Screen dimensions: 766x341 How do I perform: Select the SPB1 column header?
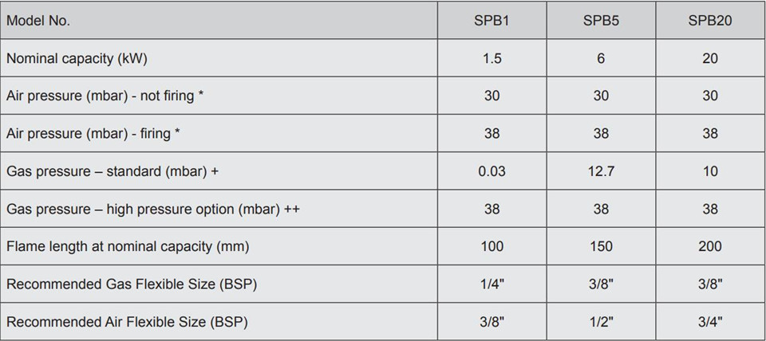492,21
